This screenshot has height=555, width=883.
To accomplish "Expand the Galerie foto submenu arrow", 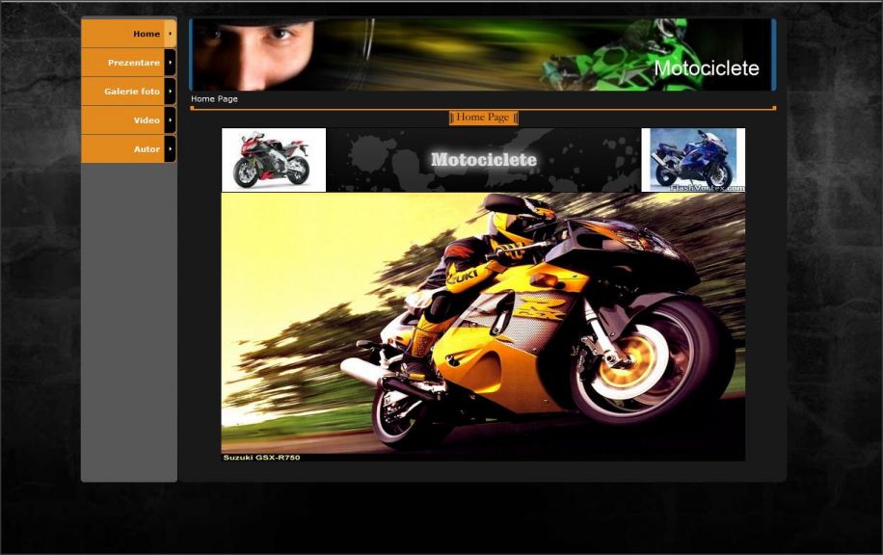I will [171, 92].
